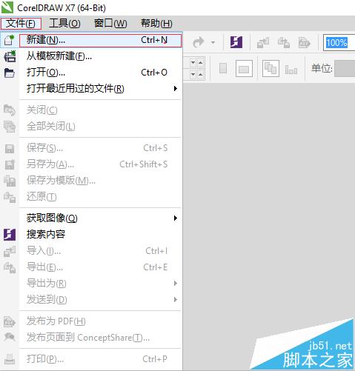The height and width of the screenshot is (371, 355).
Task: Click the save-as icon beside 另存为
Action: [x=10, y=165]
